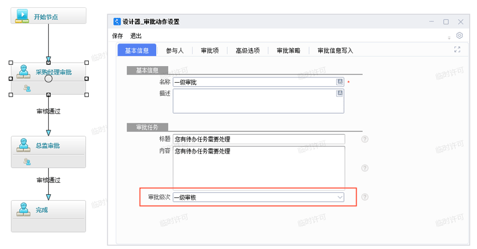Click 退出 in the menu bar
477x249 pixels.
[x=136, y=36]
